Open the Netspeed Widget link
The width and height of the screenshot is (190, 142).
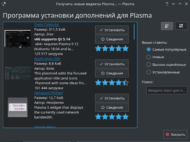click(48, 93)
